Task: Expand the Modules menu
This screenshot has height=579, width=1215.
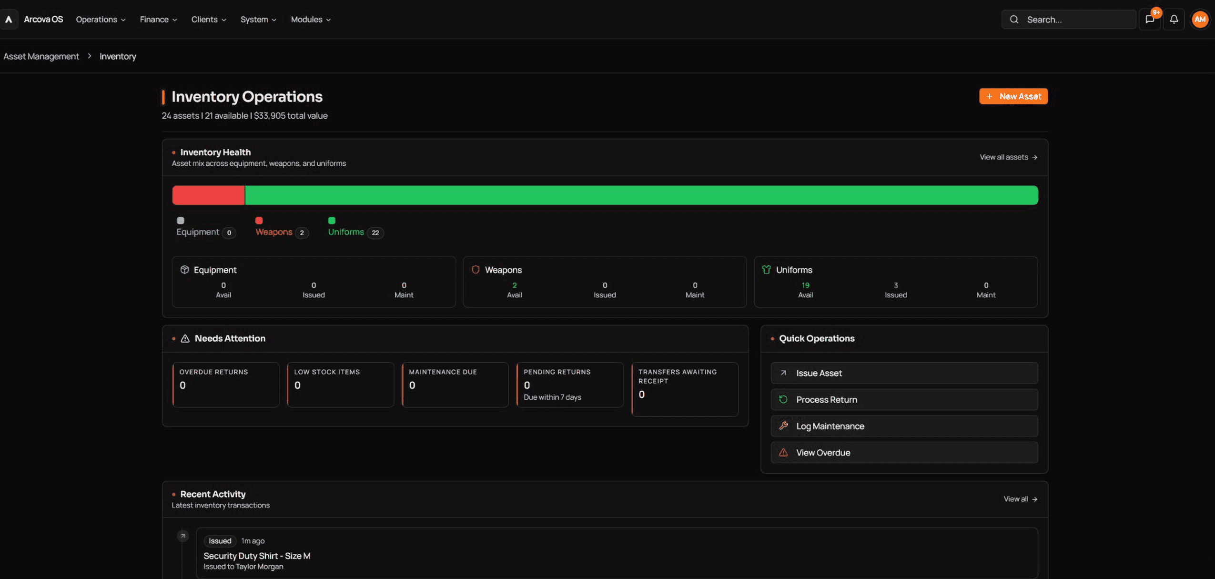Action: [x=311, y=20]
